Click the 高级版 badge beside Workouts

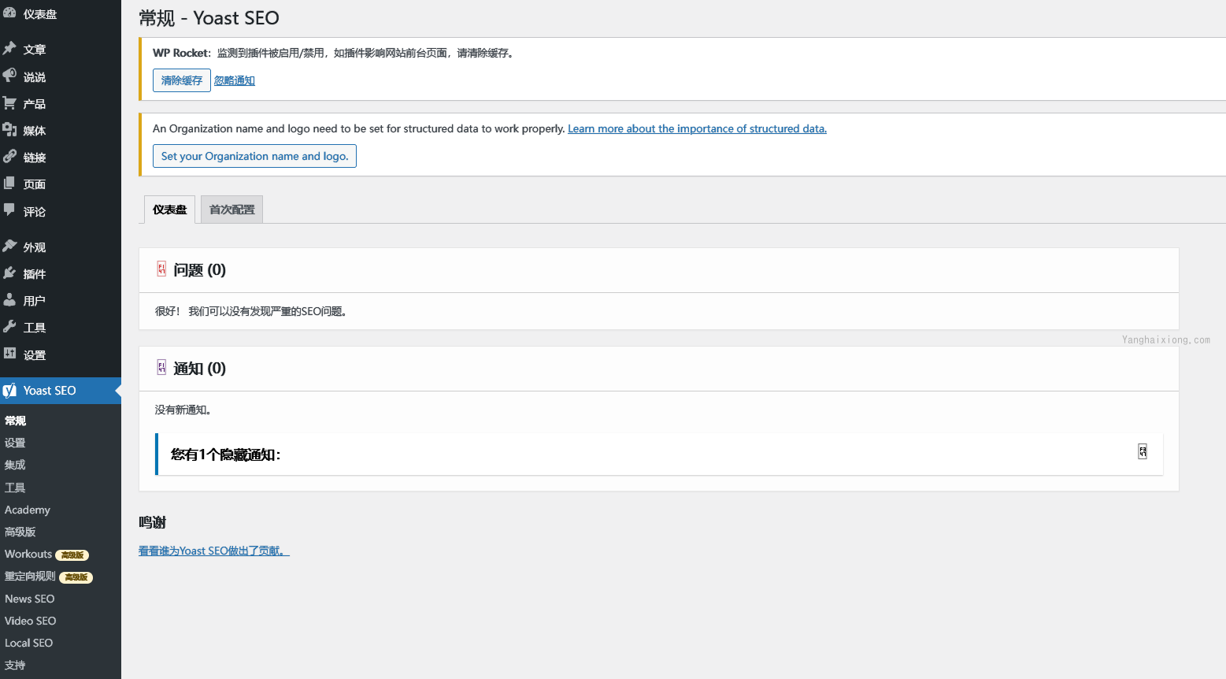click(72, 555)
